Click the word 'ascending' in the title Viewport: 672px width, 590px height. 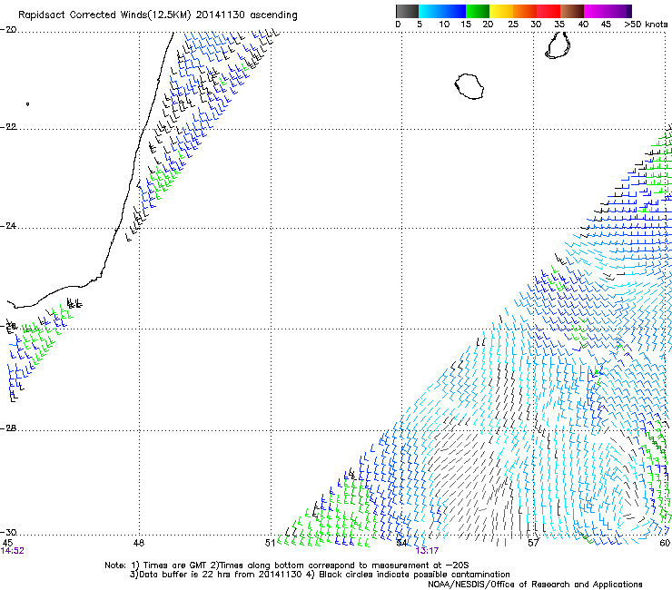(273, 15)
